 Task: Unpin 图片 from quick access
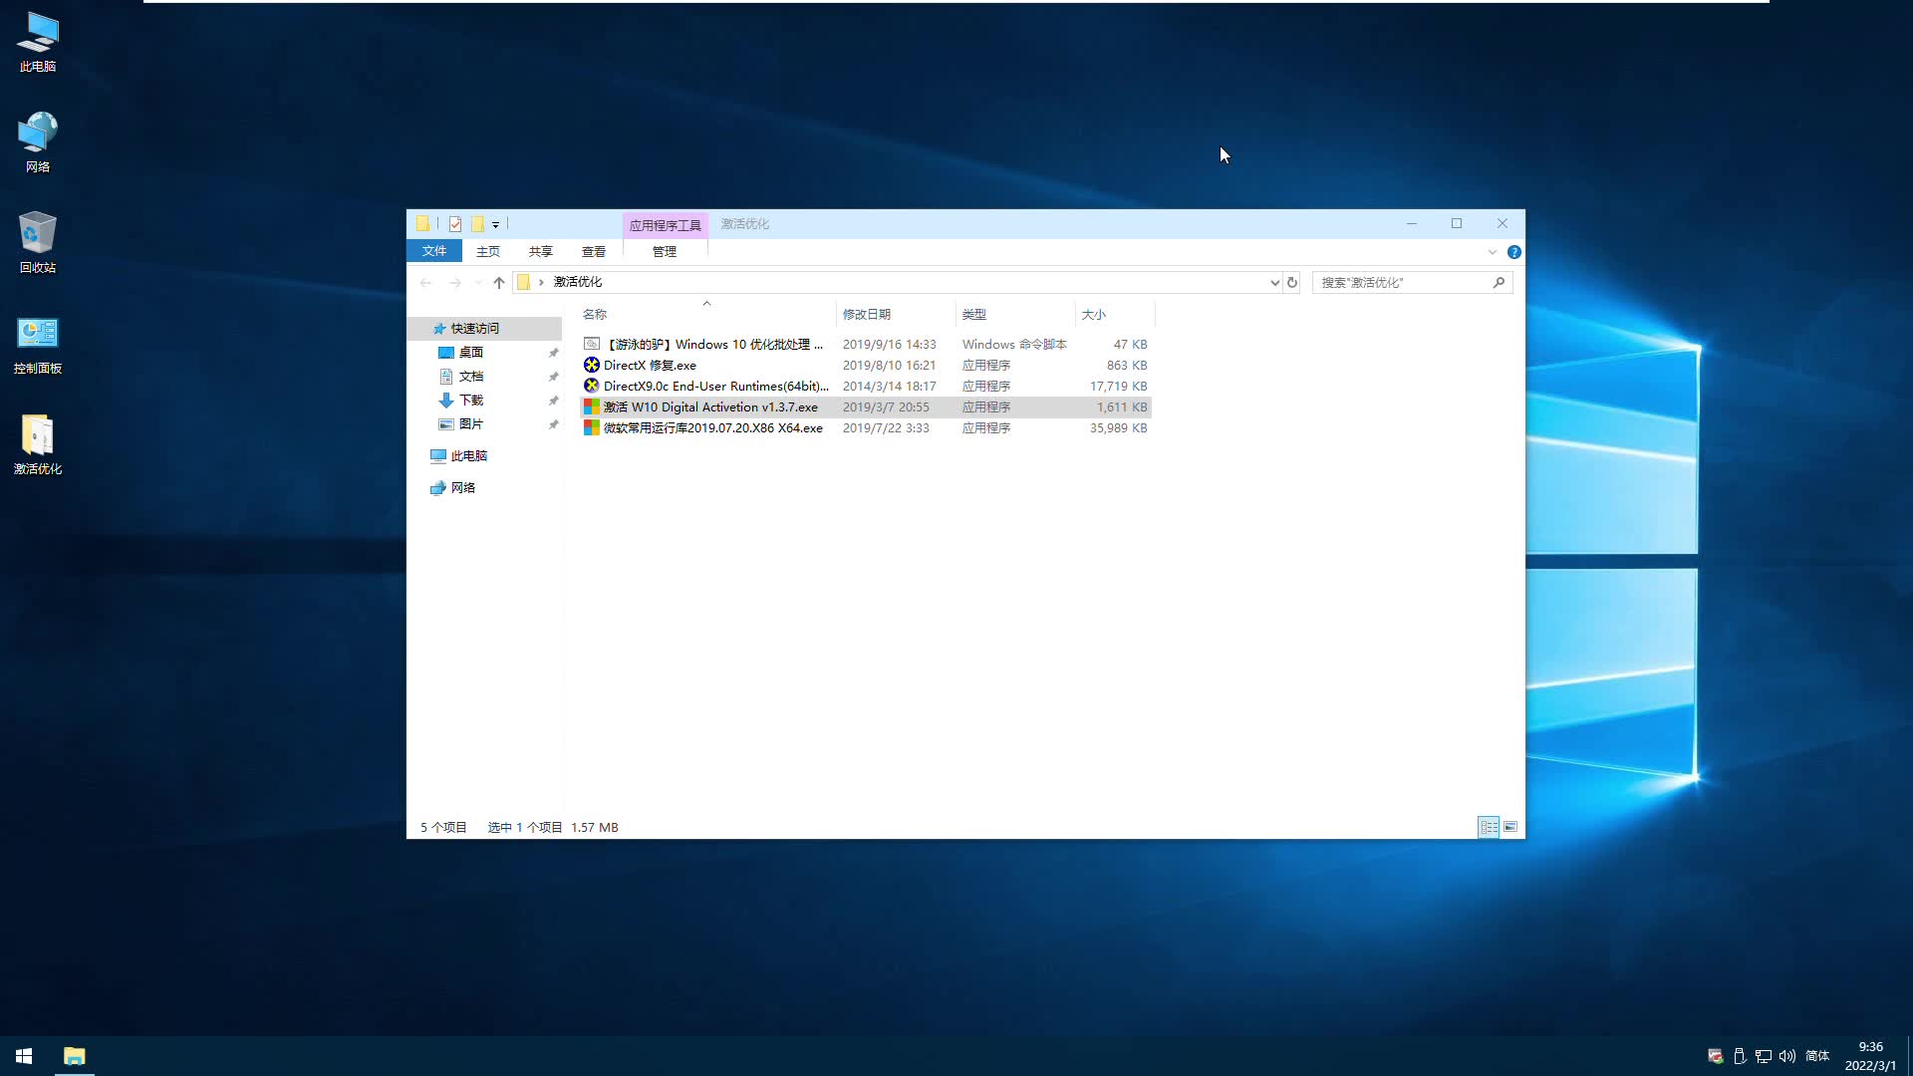[554, 423]
